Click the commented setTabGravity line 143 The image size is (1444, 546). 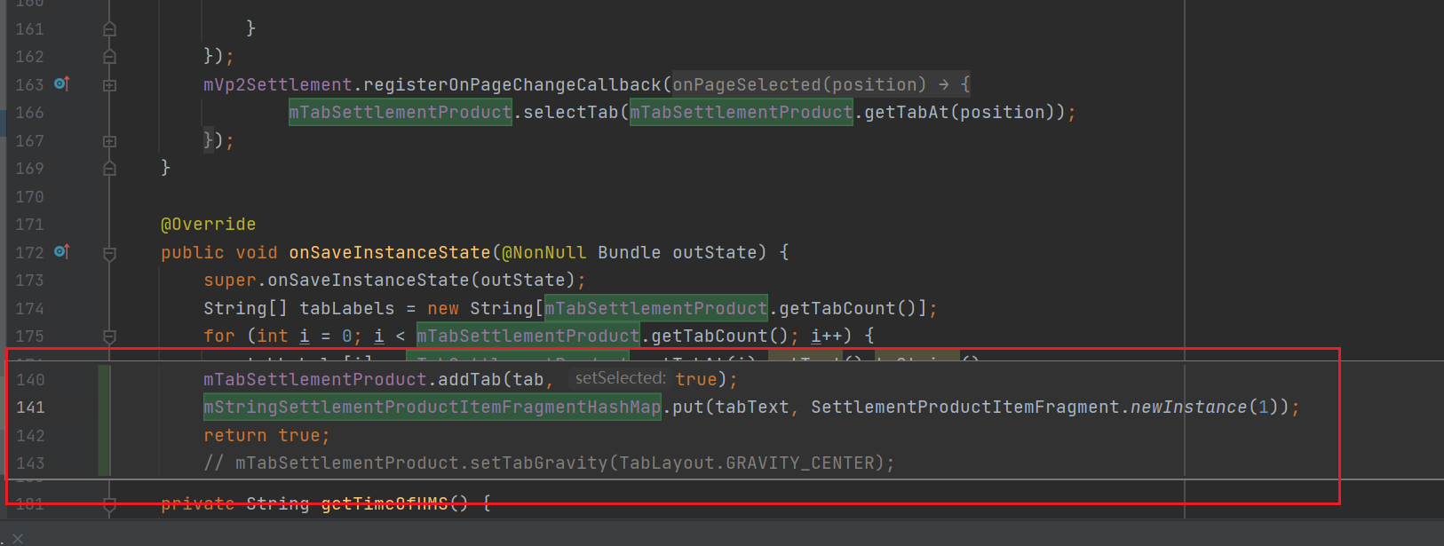pyautogui.click(x=549, y=463)
